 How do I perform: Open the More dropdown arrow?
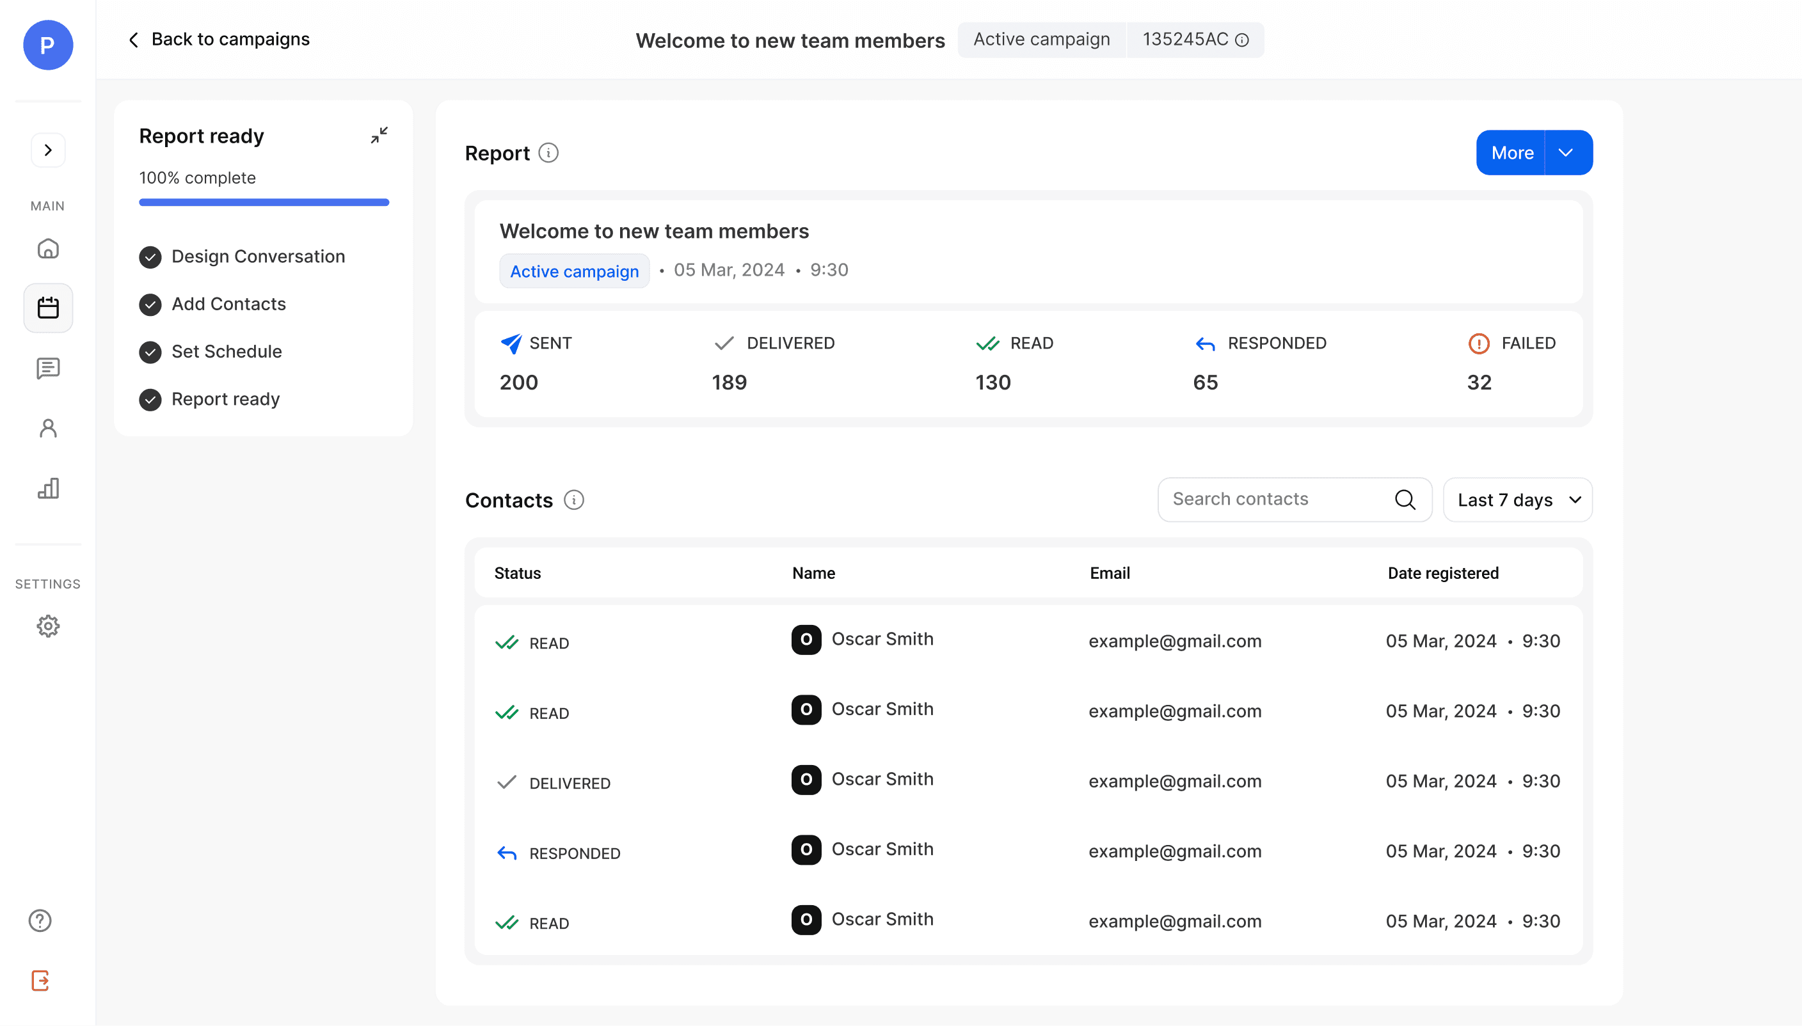[1568, 153]
